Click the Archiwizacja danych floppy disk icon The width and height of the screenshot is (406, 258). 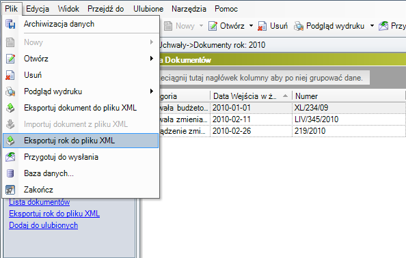point(10,24)
